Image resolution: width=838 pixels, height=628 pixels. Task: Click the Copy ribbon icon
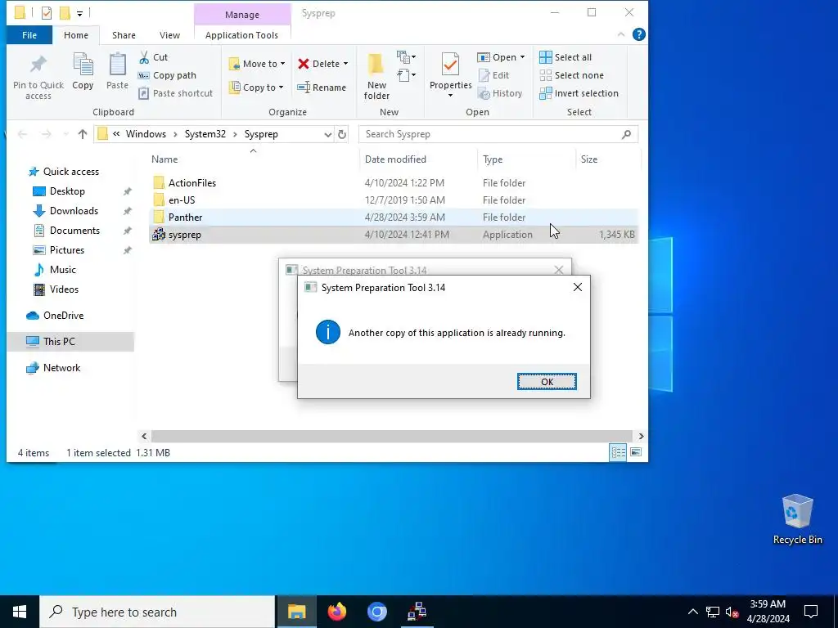83,65
